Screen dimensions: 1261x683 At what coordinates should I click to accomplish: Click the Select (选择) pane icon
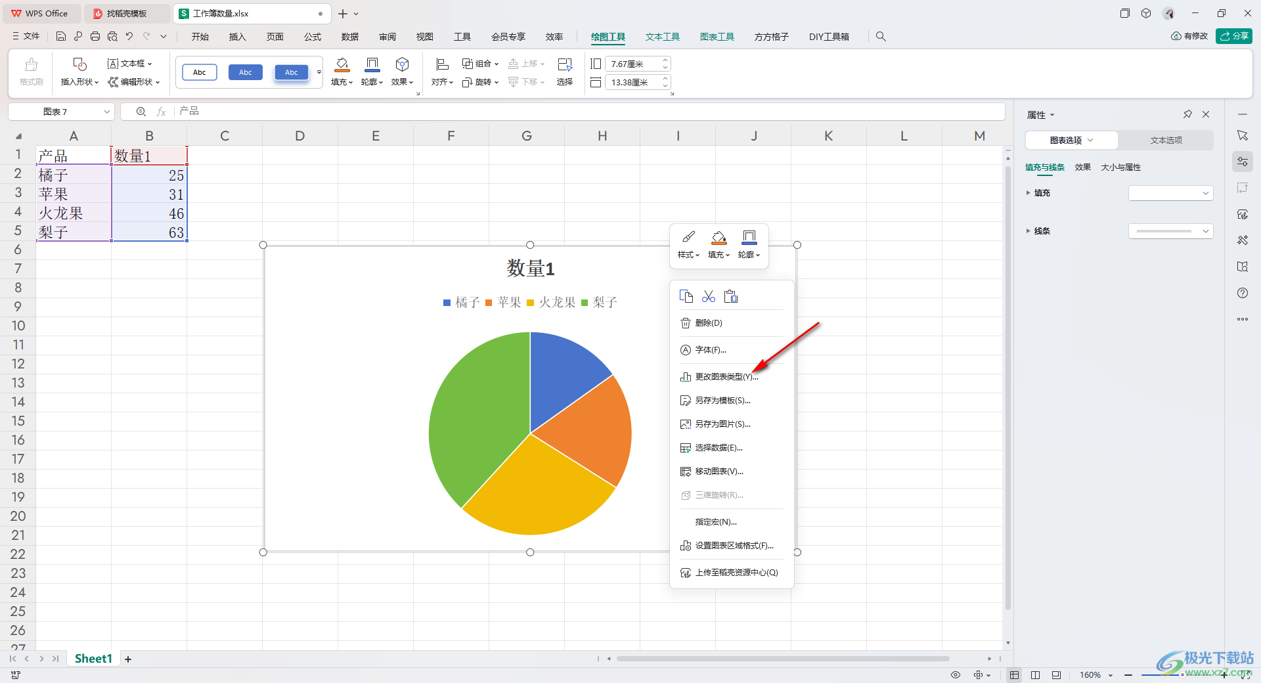coord(565,64)
